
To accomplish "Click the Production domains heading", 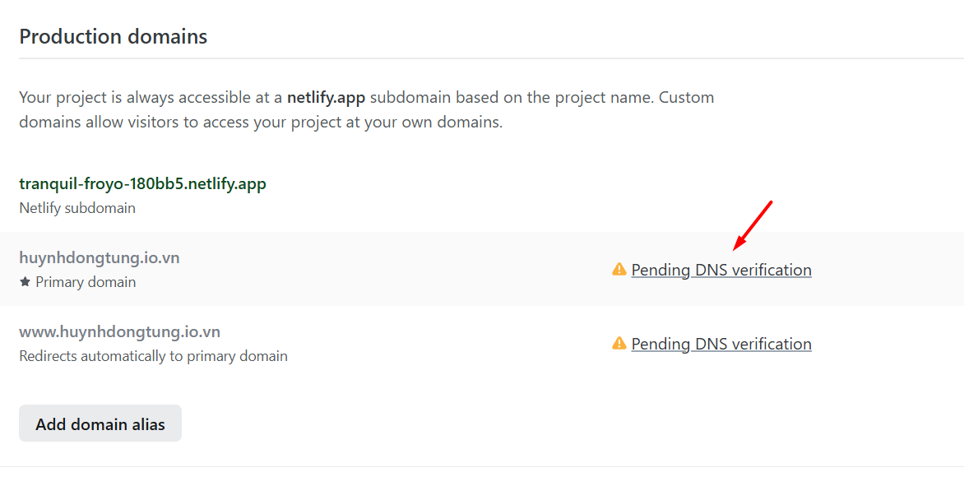I will point(113,36).
